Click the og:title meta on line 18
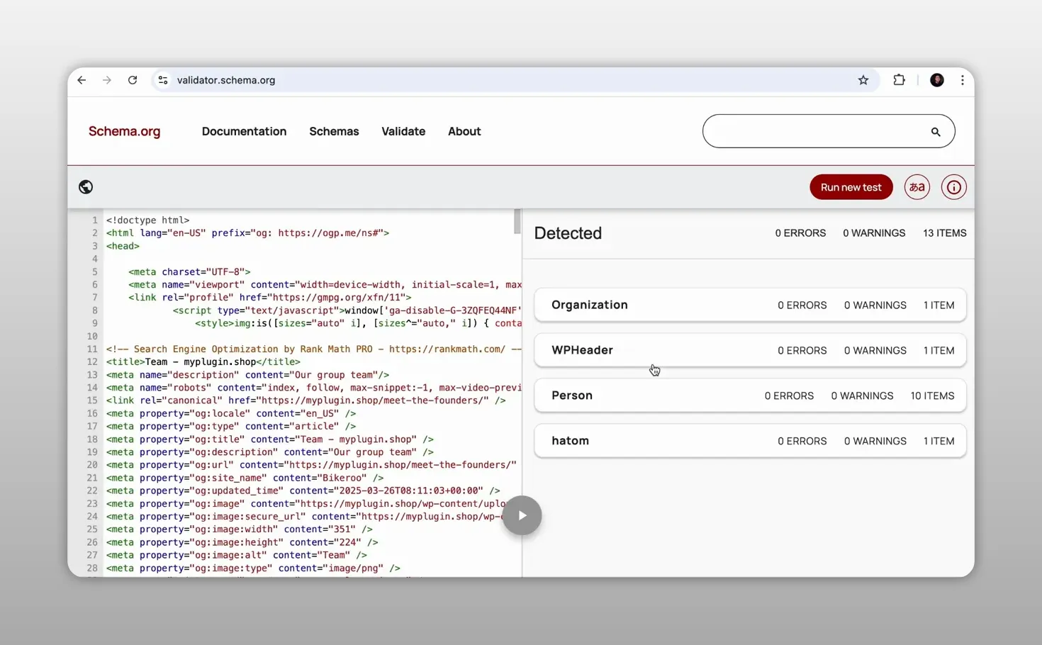The image size is (1042, 645). pyautogui.click(x=270, y=439)
